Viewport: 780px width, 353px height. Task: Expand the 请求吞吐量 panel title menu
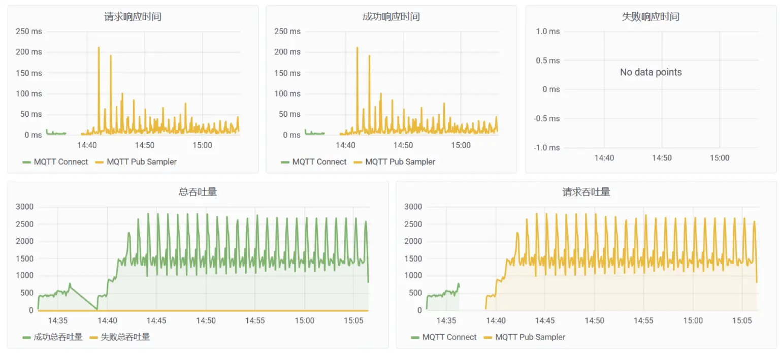[586, 192]
